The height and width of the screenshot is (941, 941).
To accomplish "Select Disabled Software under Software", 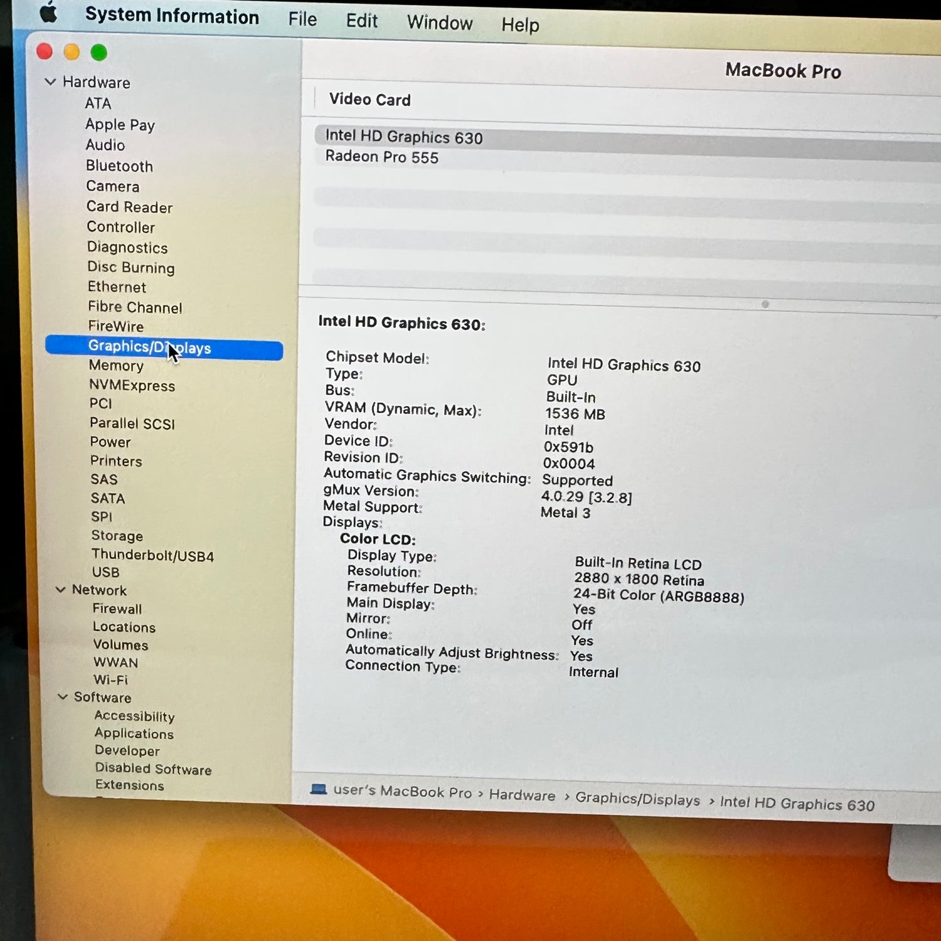I will click(153, 768).
